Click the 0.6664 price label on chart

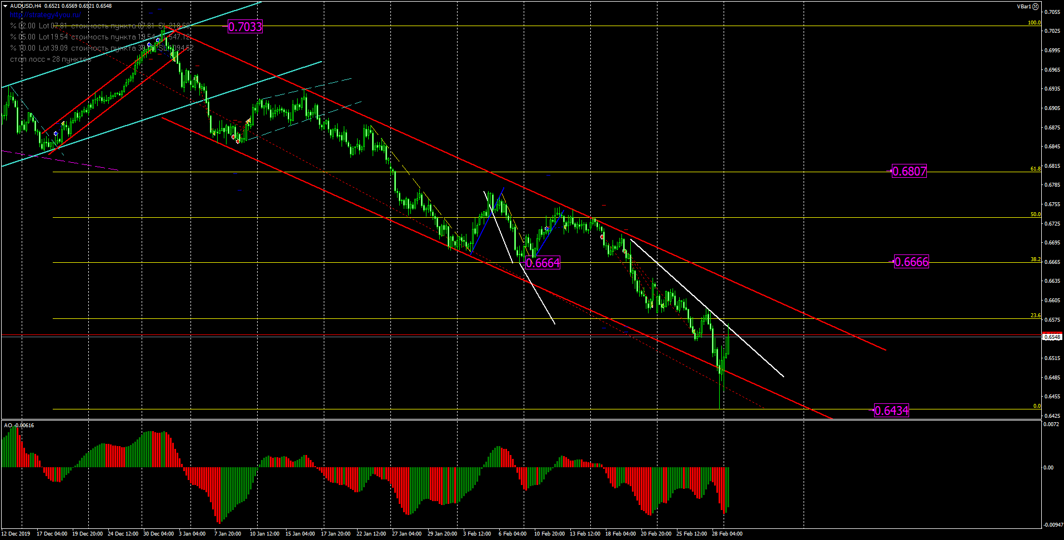[543, 263]
